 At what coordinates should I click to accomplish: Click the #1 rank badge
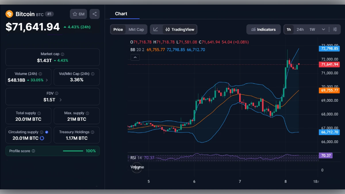49,14
